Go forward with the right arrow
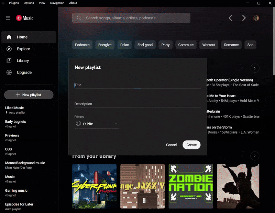The width and height of the screenshot is (275, 213). [244, 18]
